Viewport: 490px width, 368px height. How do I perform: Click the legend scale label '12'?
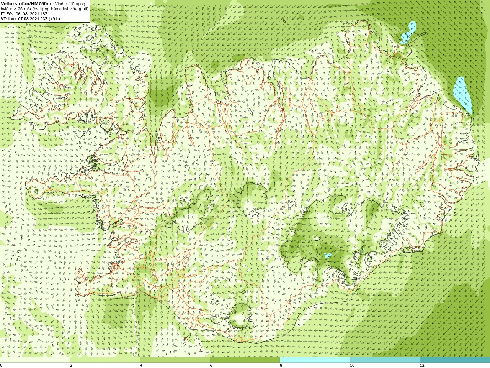pos(422,365)
